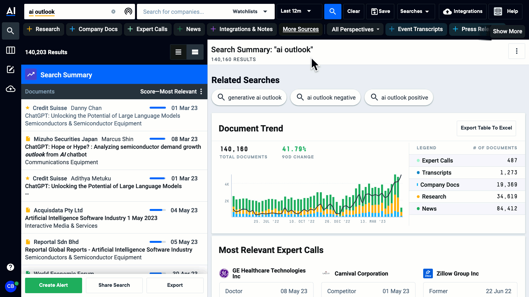Image resolution: width=529 pixels, height=297 pixels.
Task: Toggle News legend row
Action: point(467,208)
